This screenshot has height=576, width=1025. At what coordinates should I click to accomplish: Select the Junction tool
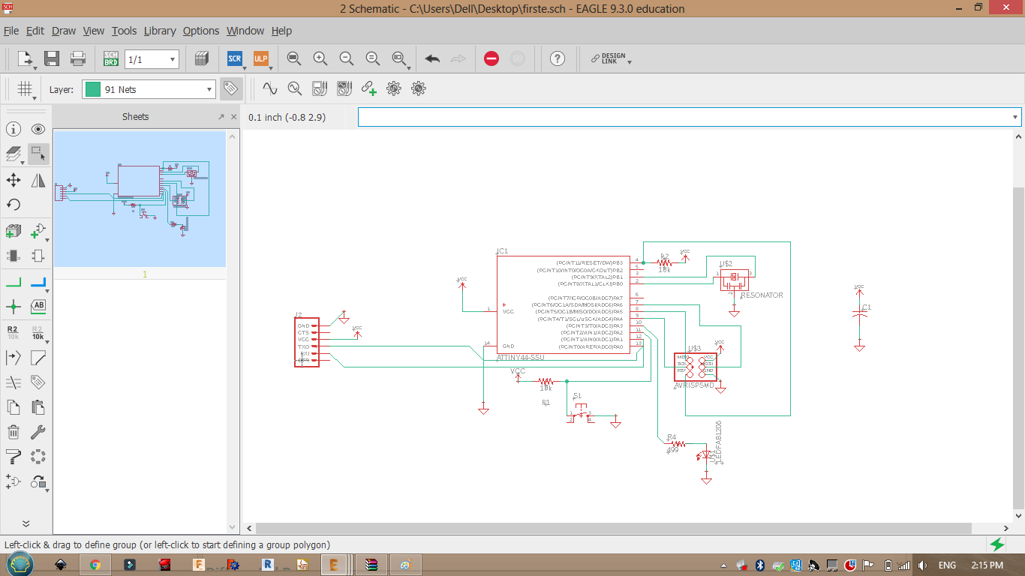point(14,306)
